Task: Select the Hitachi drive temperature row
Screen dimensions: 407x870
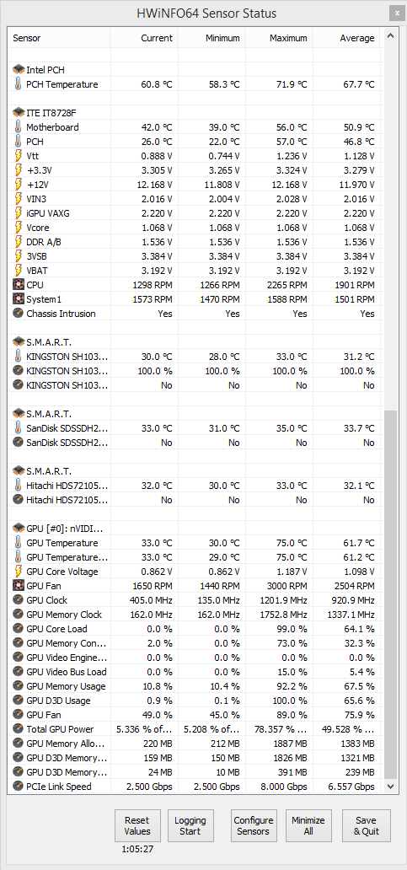Action: click(x=195, y=486)
